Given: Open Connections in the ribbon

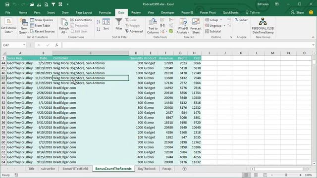Looking at the screenshot, I should point(81,20).
